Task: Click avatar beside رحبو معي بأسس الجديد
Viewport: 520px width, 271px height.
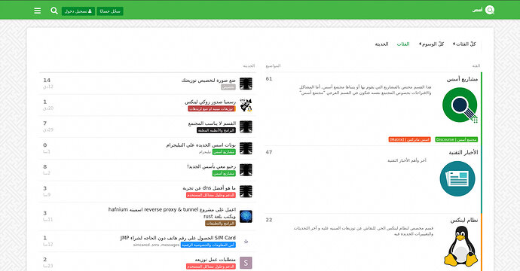Action: point(246,169)
